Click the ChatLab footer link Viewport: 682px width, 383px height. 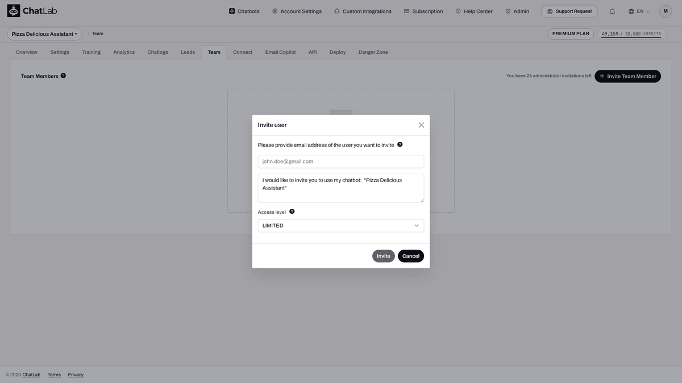point(31,374)
